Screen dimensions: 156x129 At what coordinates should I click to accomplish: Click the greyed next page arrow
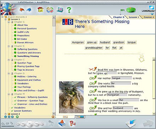(x=148, y=123)
